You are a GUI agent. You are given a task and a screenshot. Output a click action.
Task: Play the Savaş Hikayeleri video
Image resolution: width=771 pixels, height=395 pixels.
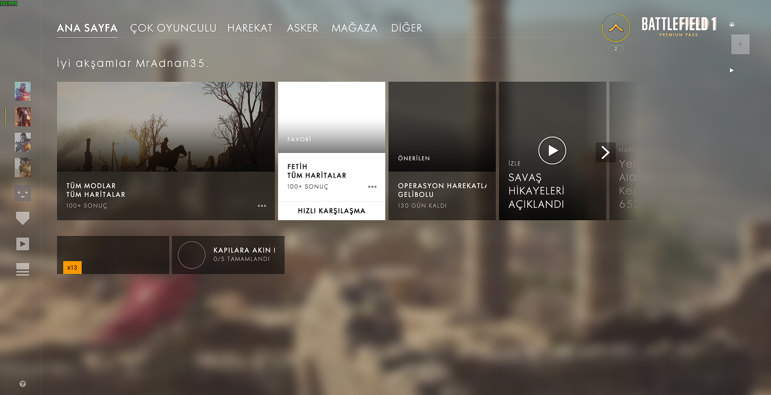point(552,151)
